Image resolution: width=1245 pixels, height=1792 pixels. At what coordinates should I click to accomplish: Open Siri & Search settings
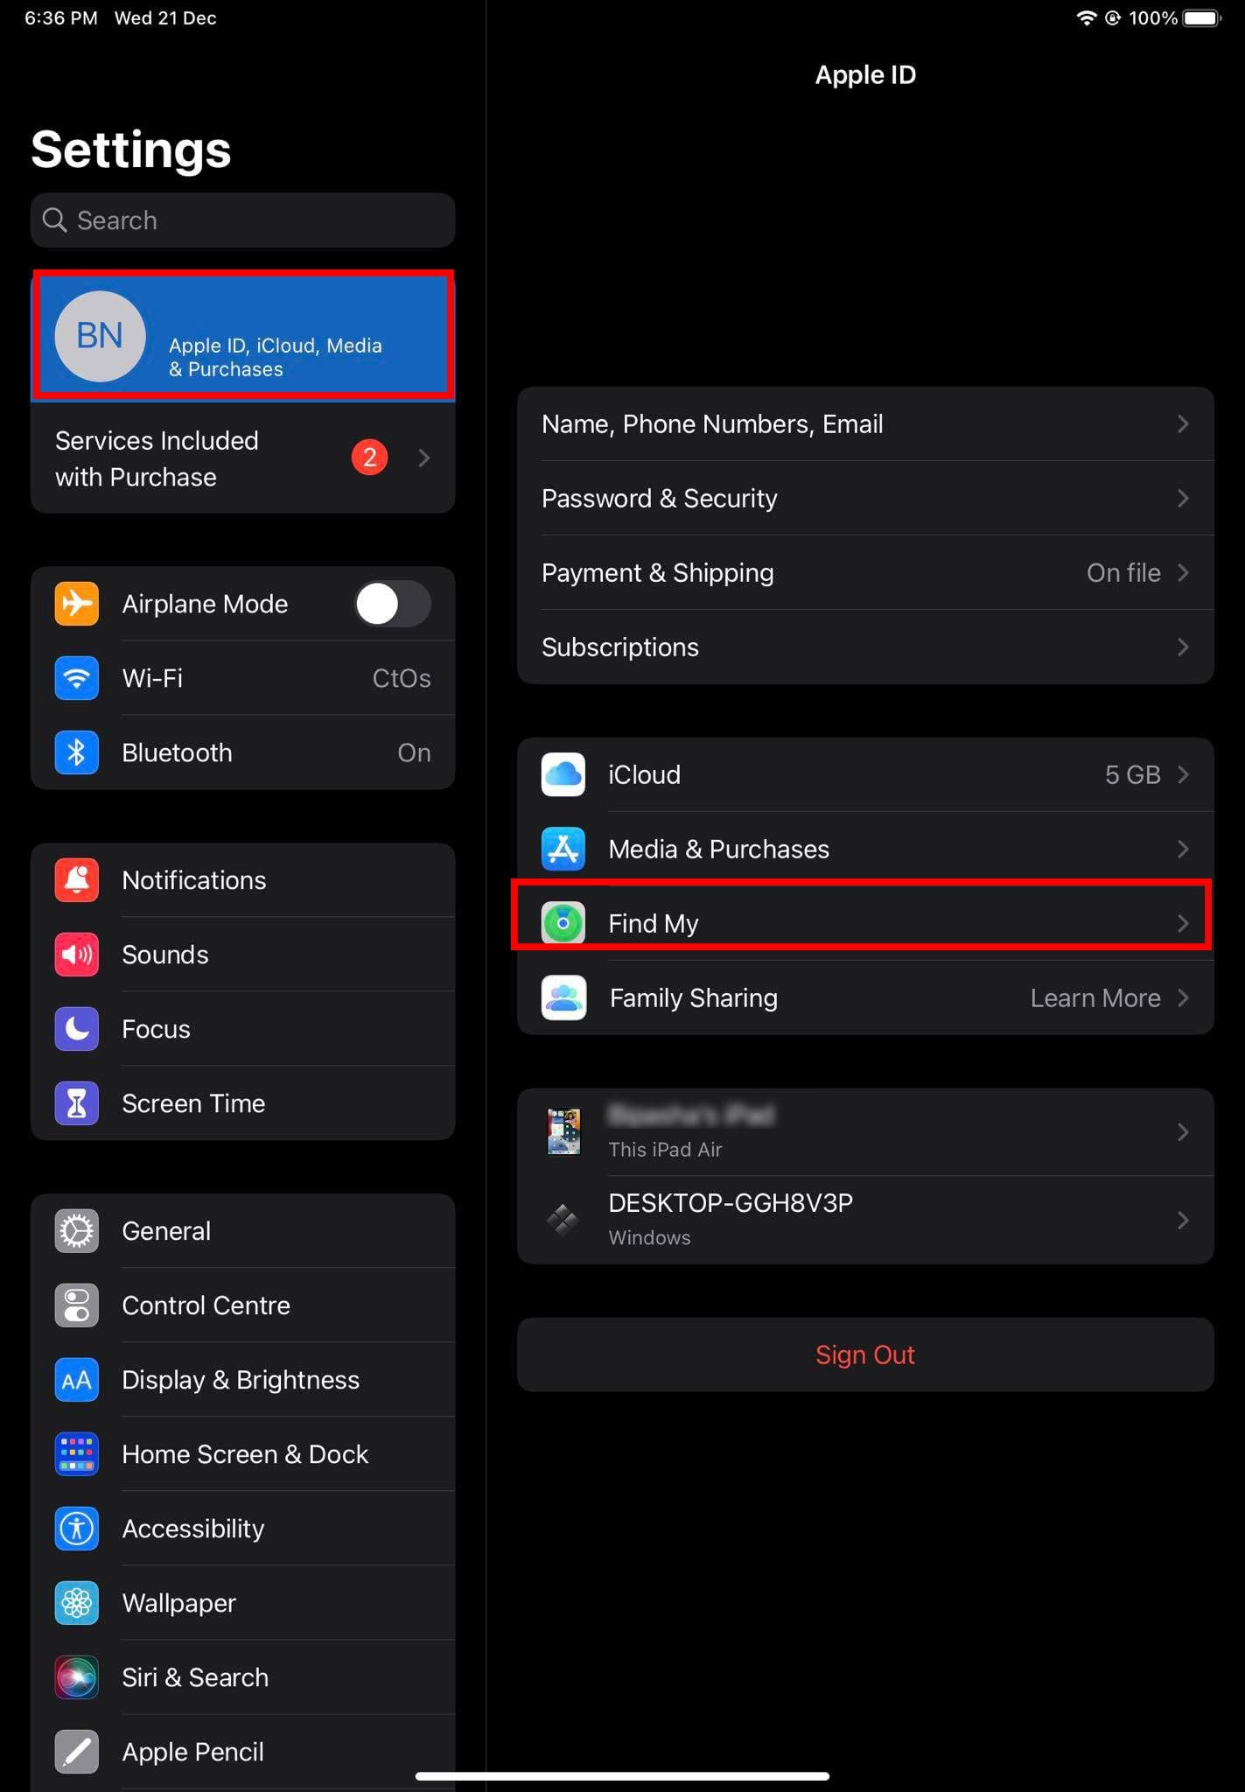click(x=243, y=1677)
